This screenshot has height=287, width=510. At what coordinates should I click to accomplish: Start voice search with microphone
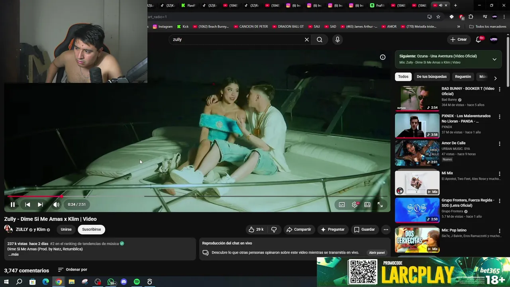pos(337,39)
